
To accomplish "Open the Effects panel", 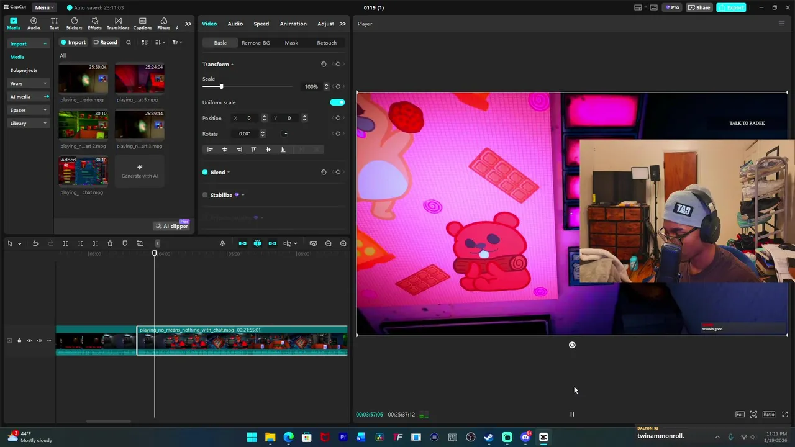I will click(x=94, y=24).
